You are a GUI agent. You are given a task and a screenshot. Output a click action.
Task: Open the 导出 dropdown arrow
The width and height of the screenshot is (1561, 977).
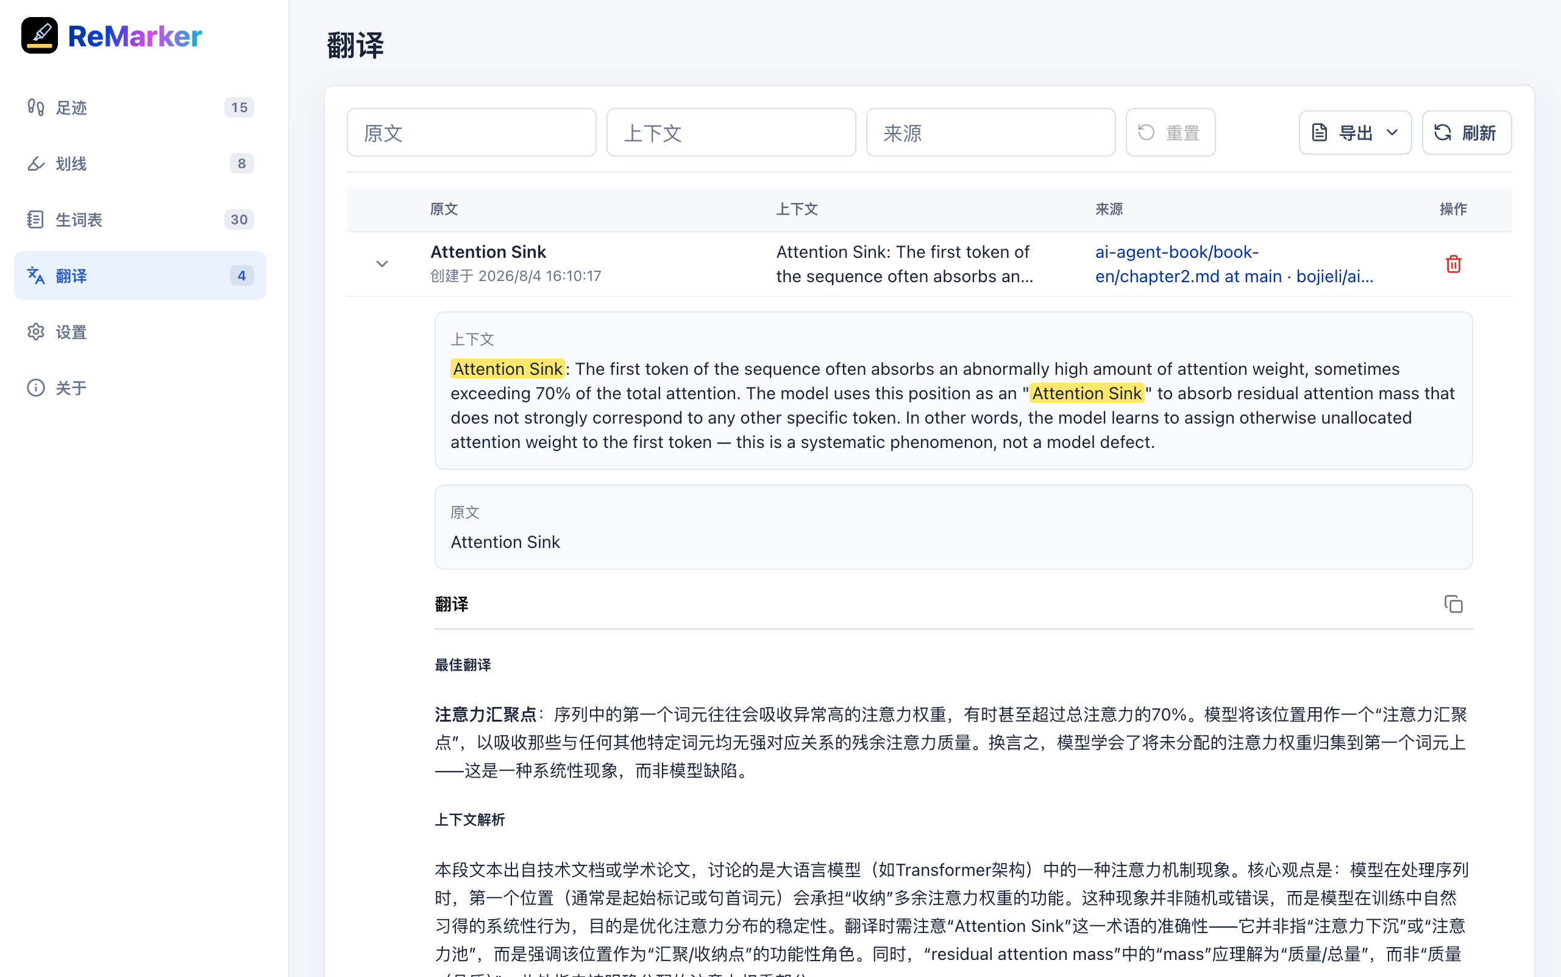[x=1392, y=132]
